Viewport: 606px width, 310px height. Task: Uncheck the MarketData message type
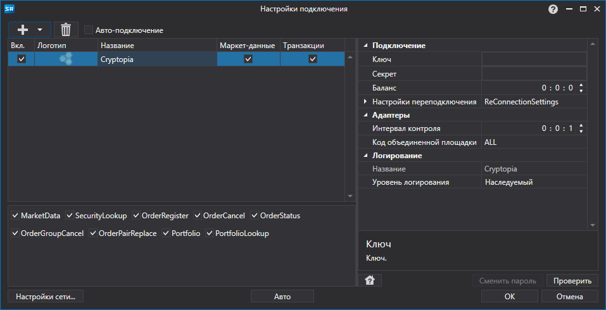(x=15, y=215)
